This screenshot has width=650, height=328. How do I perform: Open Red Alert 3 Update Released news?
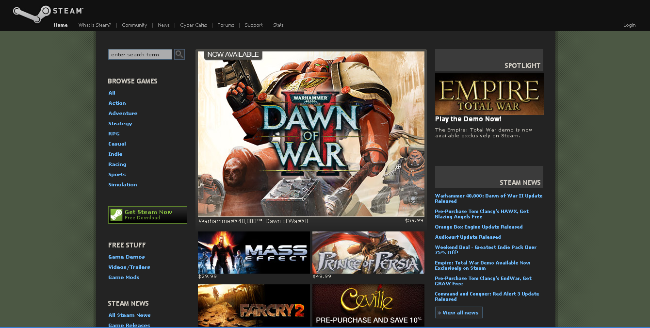[x=487, y=296]
